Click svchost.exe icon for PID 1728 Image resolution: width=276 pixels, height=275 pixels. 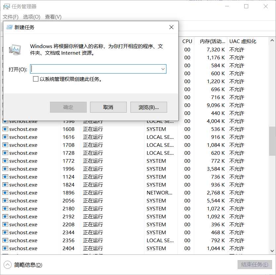coord(5,153)
